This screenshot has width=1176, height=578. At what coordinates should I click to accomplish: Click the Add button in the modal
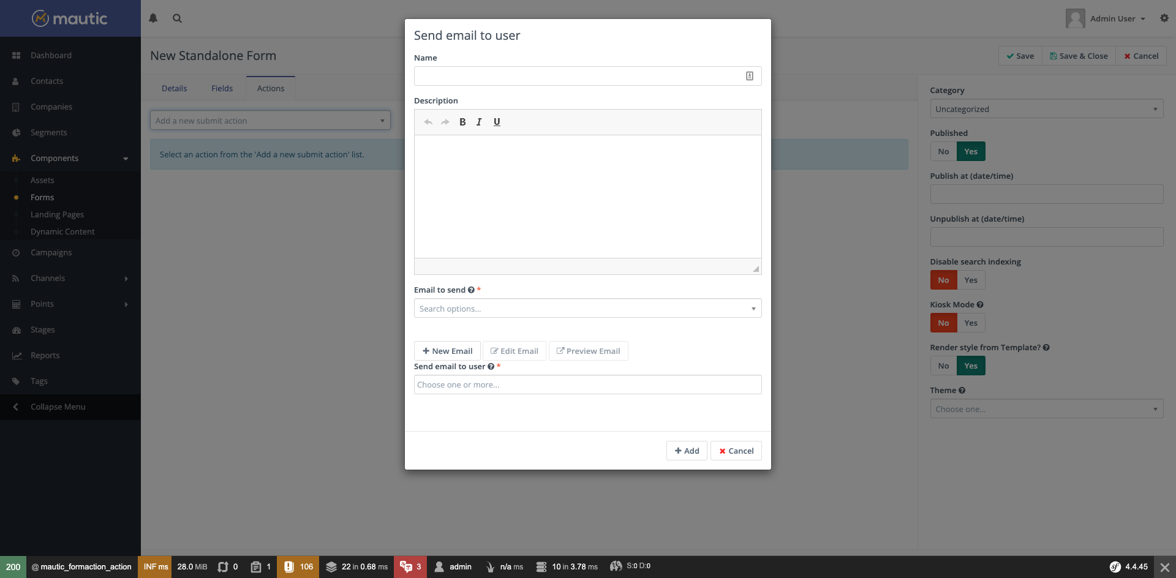tap(687, 451)
